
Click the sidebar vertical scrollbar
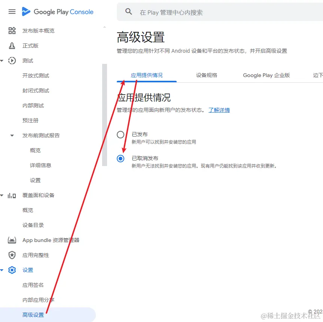105,115
